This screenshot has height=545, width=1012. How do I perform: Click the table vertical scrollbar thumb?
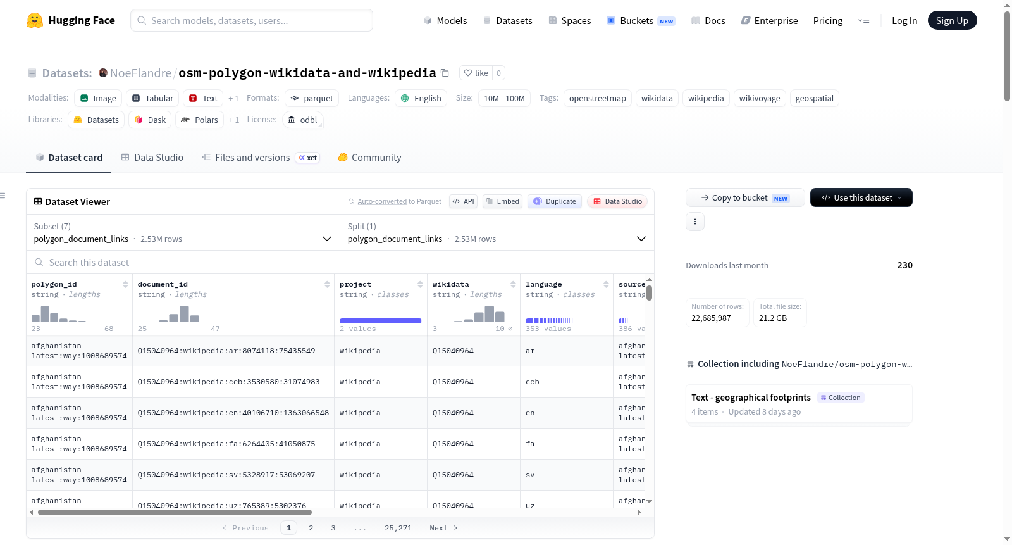(x=649, y=293)
